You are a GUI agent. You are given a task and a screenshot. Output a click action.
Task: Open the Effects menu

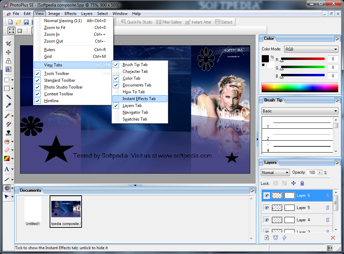[x=70, y=14]
